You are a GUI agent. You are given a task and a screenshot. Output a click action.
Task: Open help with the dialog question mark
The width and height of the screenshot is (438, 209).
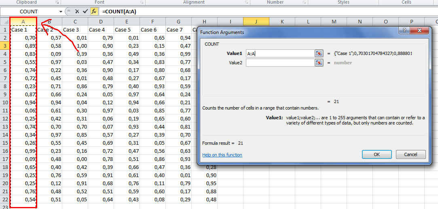coord(405,30)
